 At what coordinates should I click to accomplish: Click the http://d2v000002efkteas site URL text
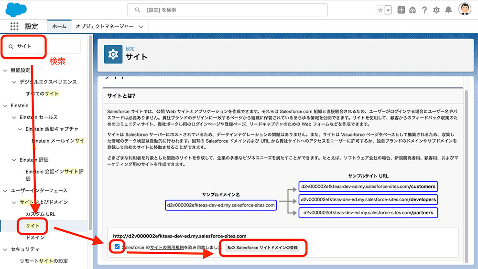tap(180, 236)
